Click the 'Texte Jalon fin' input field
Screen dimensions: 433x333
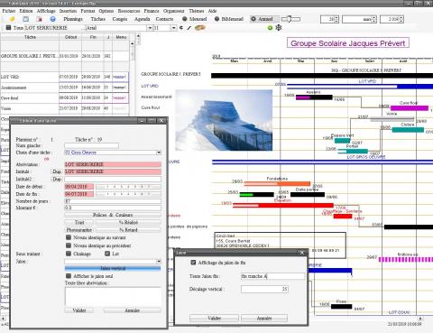[x=272, y=276]
